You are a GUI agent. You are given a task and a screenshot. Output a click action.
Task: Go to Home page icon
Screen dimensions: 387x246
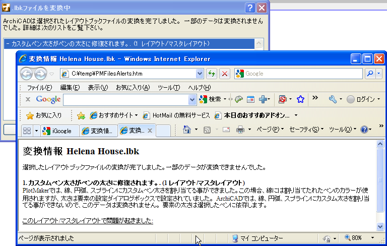187,130
